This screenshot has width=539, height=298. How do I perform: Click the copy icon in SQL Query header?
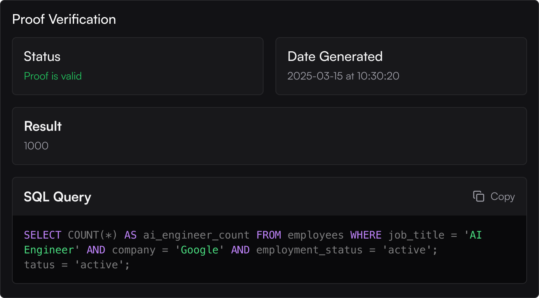pos(478,196)
